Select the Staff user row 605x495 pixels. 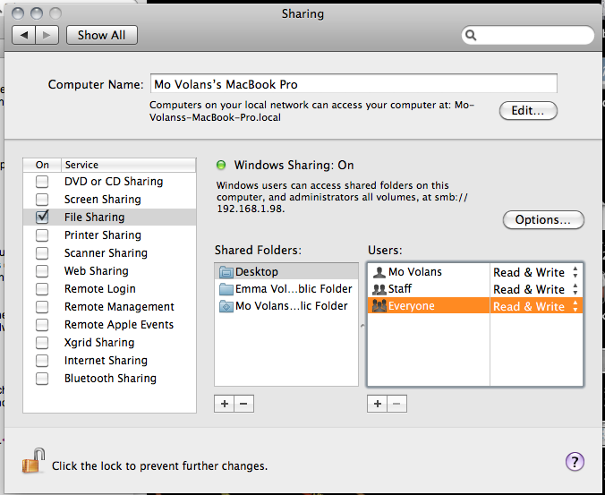[475, 289]
